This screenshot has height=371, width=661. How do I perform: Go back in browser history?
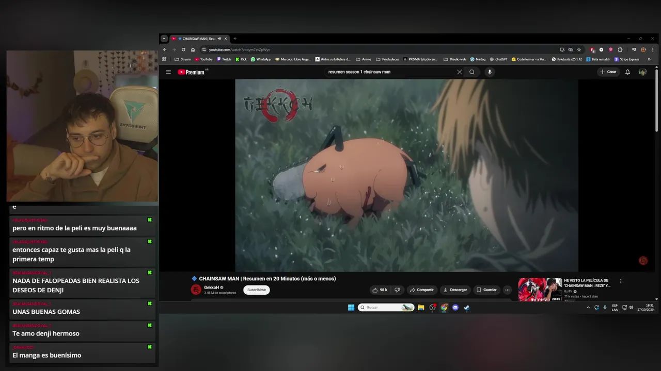[x=165, y=50]
